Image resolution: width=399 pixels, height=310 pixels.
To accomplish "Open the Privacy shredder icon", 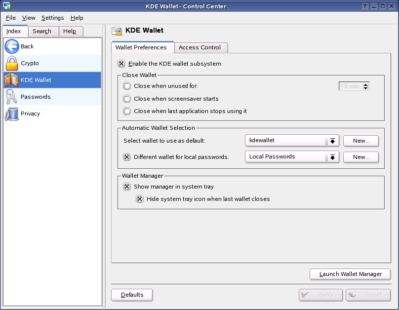I will 12,114.
